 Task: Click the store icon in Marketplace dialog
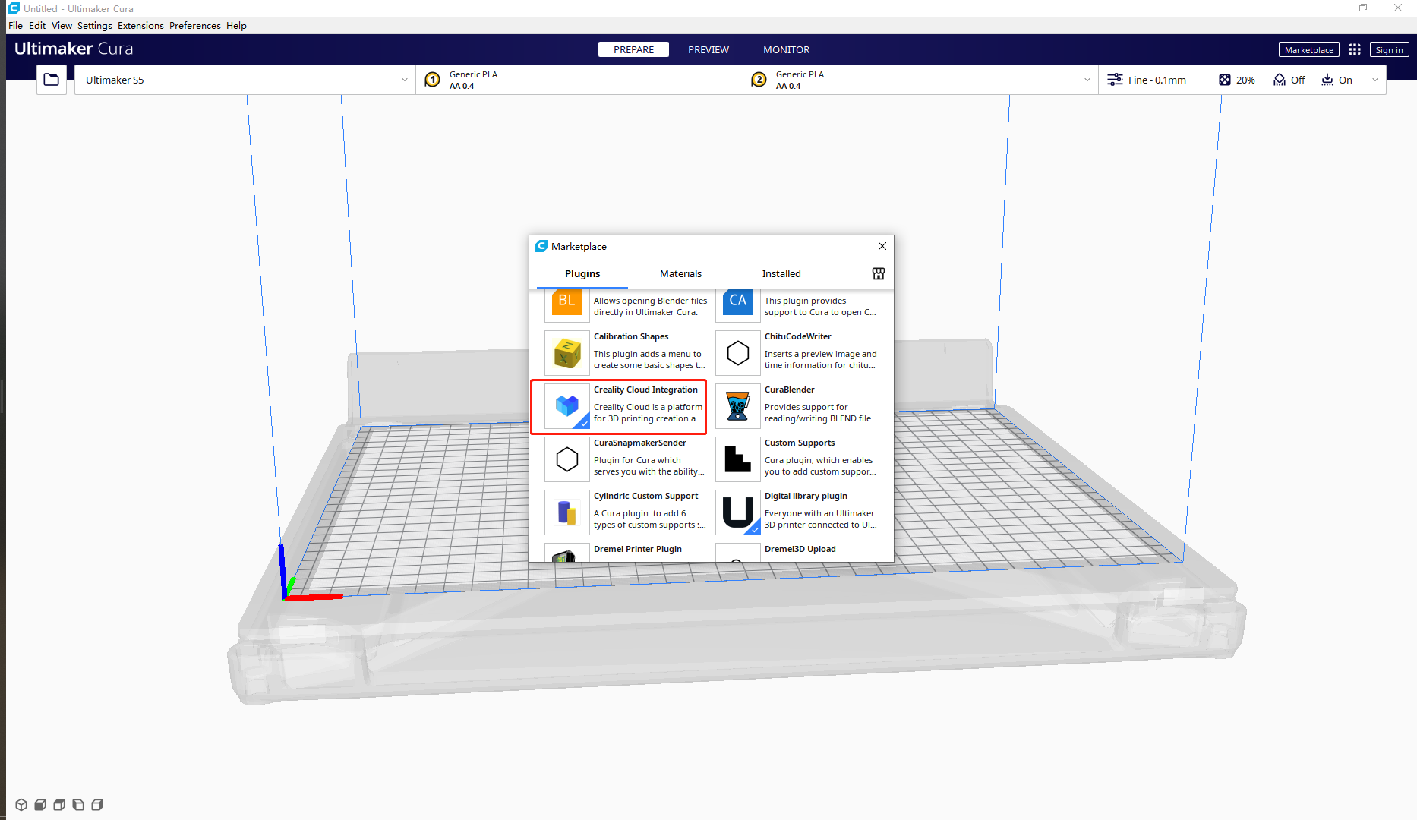coord(878,273)
